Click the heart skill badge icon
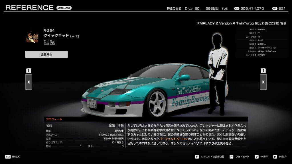 click(x=52, y=42)
